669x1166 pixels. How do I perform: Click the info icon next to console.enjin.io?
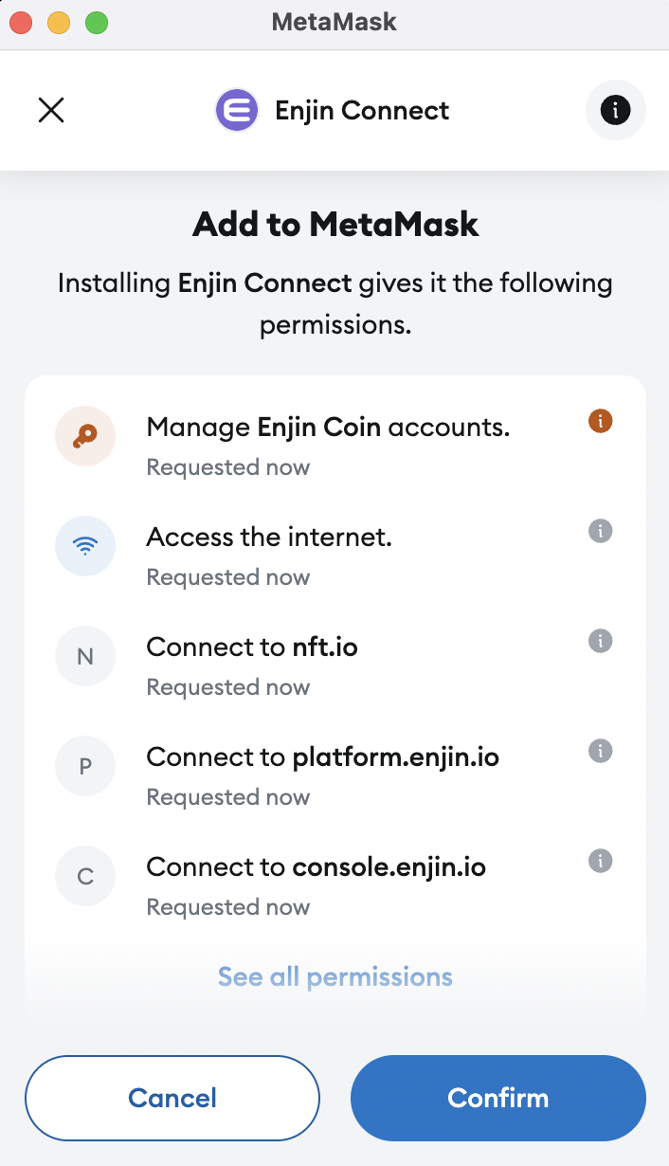[x=600, y=861]
